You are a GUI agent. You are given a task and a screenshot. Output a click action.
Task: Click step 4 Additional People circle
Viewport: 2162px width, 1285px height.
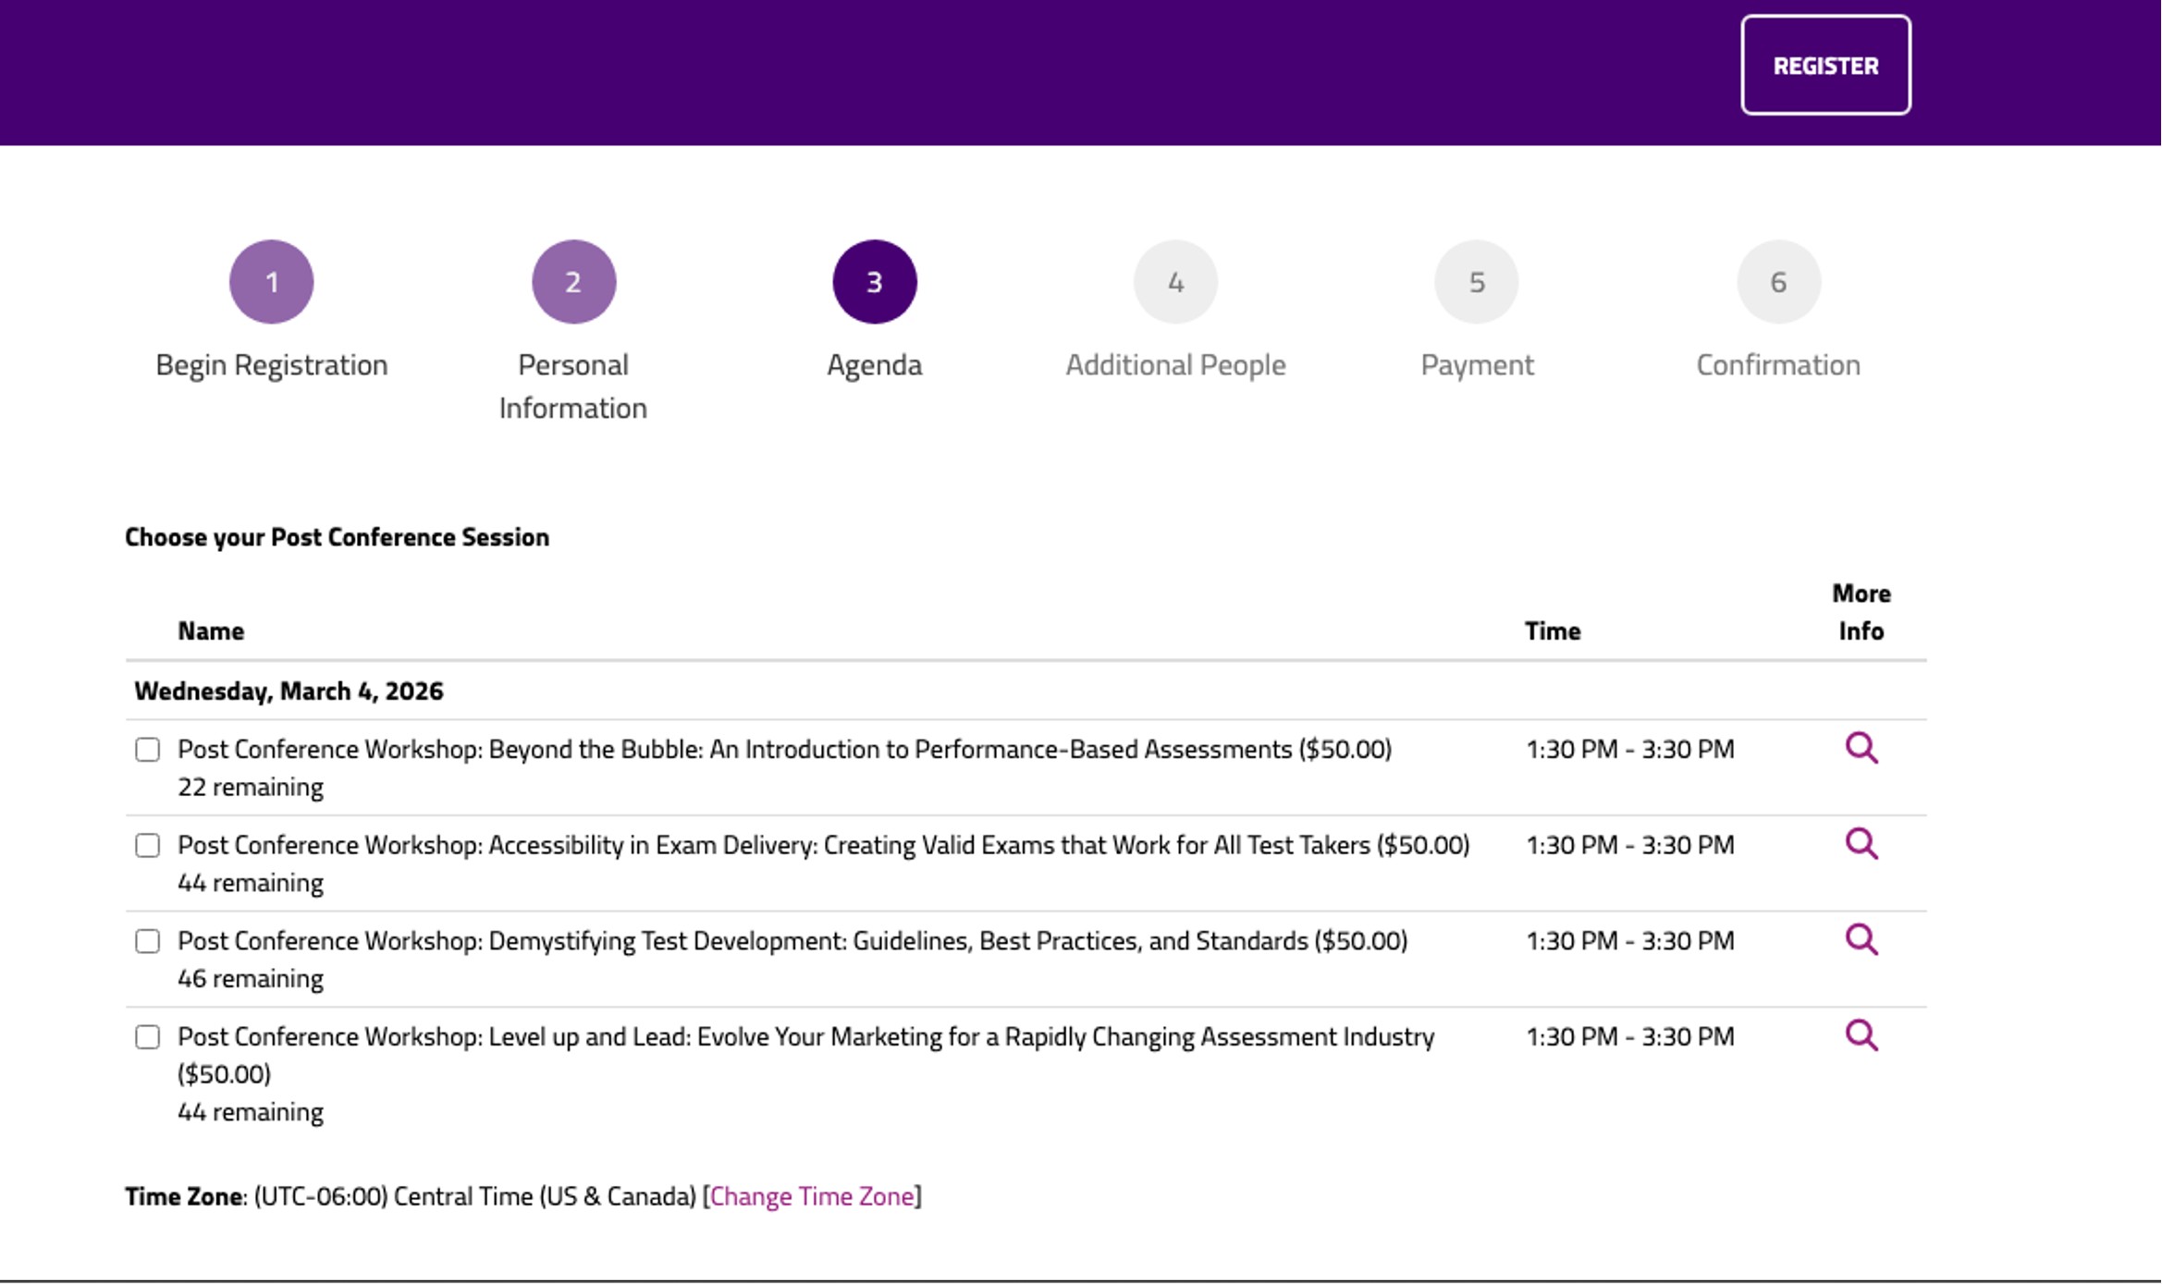tap(1175, 282)
